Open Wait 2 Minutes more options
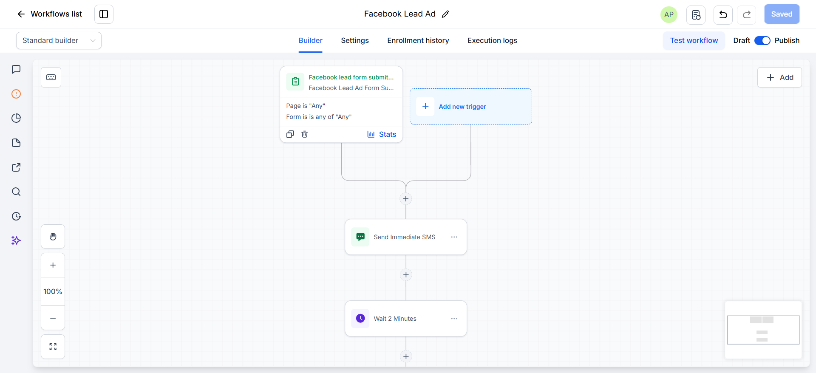The width and height of the screenshot is (816, 373). coord(454,319)
